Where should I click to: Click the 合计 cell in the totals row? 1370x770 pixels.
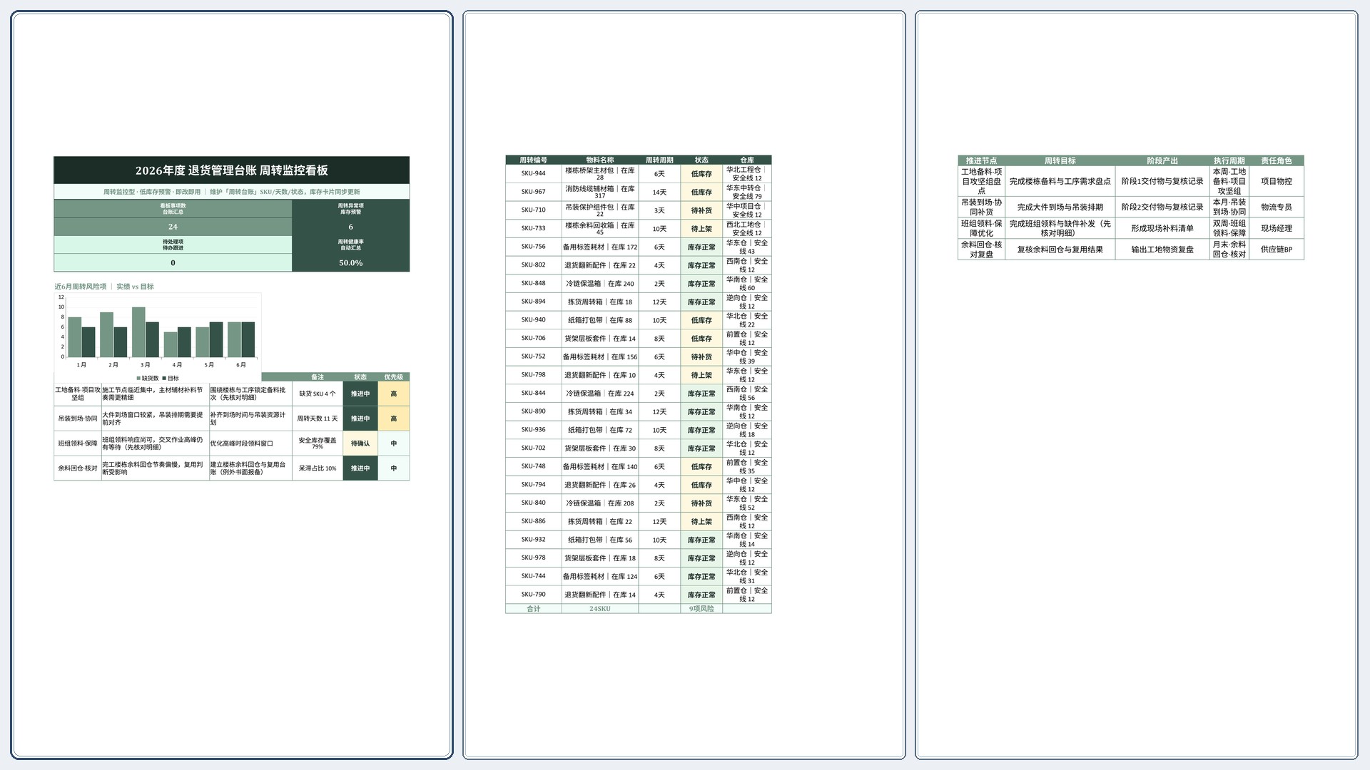click(x=533, y=609)
